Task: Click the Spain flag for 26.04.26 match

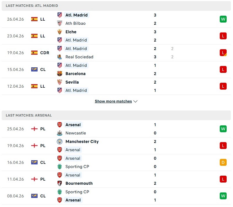Action: (x=34, y=19)
